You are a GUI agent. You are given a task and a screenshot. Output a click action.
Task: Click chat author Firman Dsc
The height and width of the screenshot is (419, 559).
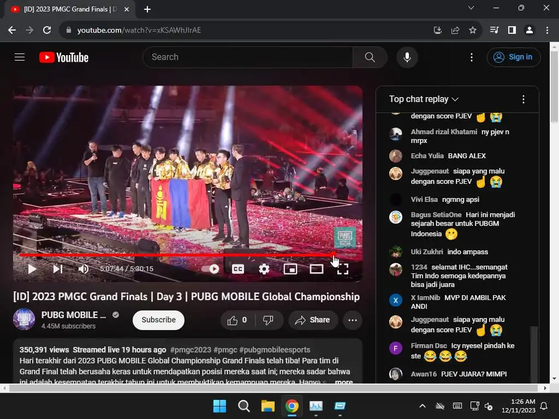tap(429, 345)
